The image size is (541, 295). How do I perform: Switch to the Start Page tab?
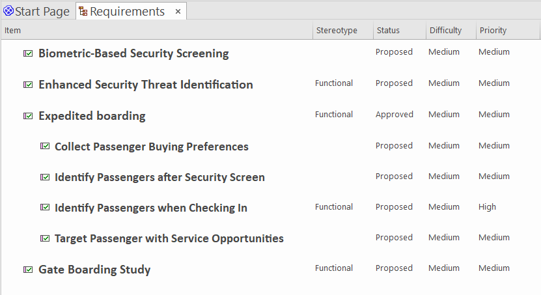coord(37,11)
